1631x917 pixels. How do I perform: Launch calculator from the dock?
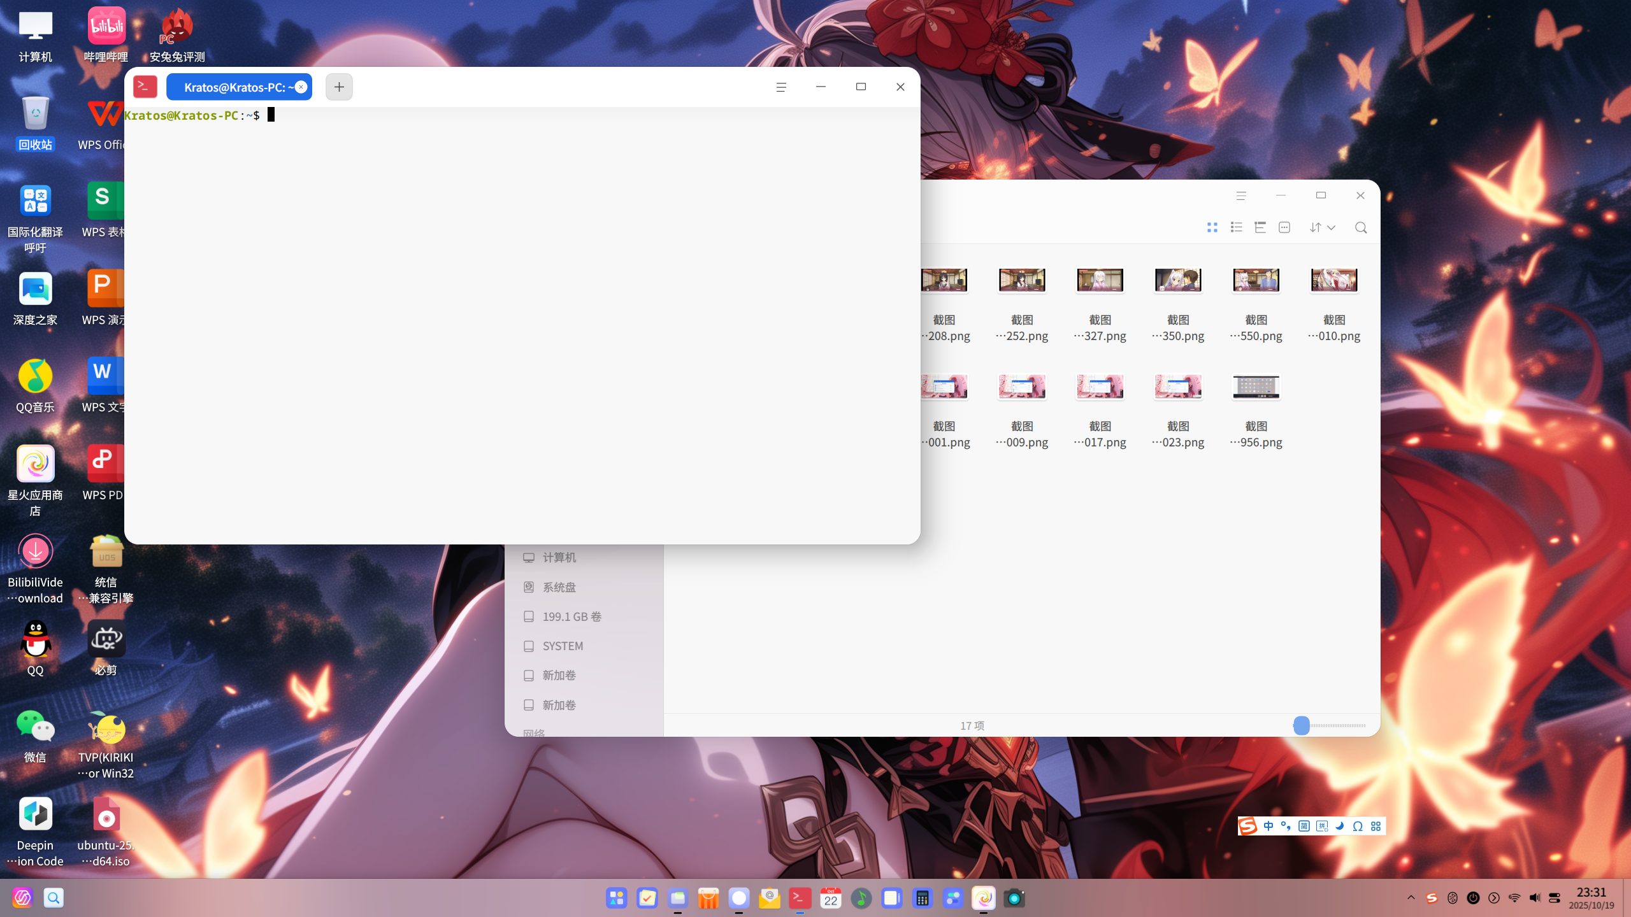pos(923,898)
